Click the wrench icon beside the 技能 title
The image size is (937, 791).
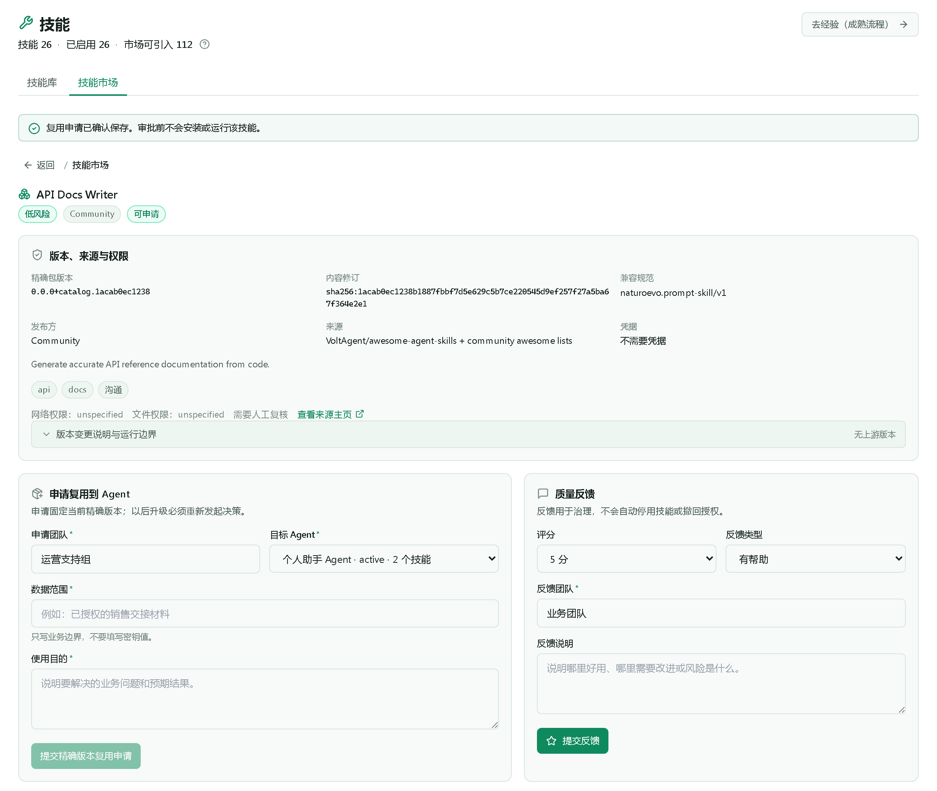pos(26,23)
